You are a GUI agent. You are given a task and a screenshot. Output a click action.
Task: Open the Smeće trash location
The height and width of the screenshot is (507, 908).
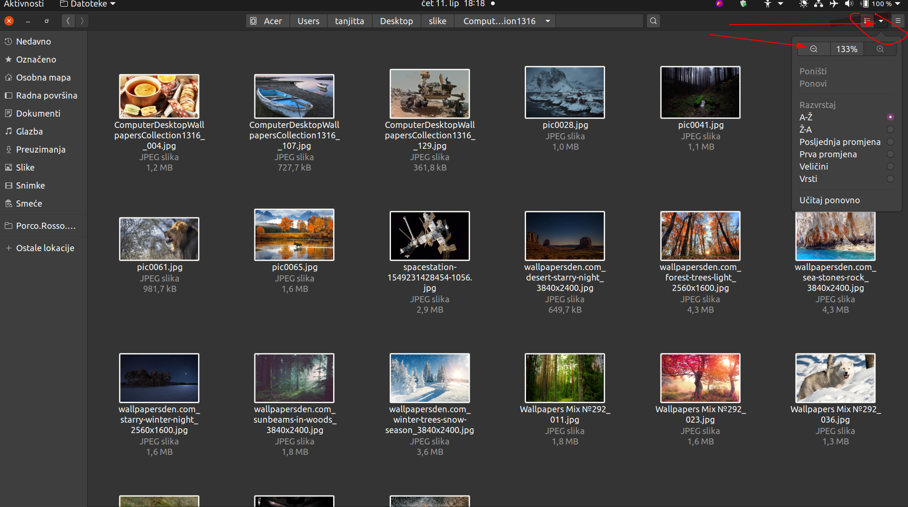pos(44,203)
